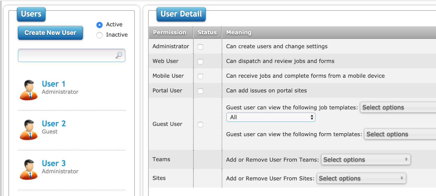Expand the Teams Select options dropdown

[365, 159]
